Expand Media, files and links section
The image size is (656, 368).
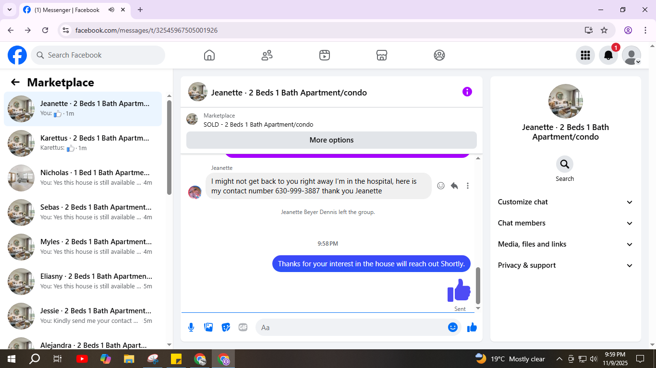[566, 244]
